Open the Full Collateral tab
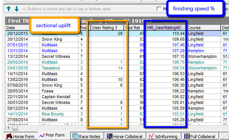 [x=200, y=136]
